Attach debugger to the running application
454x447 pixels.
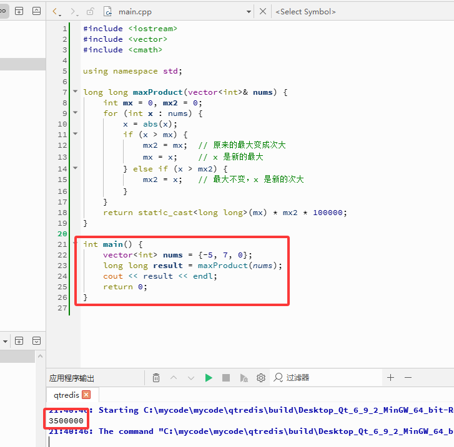coord(244,378)
